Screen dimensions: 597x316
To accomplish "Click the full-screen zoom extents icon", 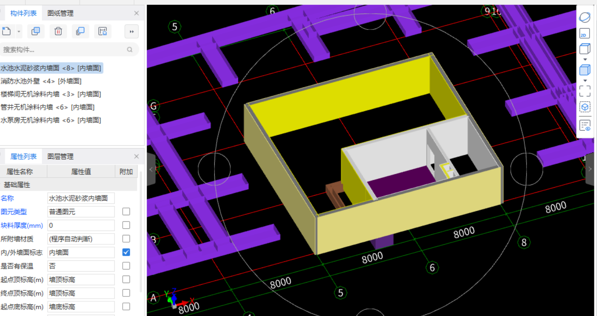I will (x=585, y=91).
